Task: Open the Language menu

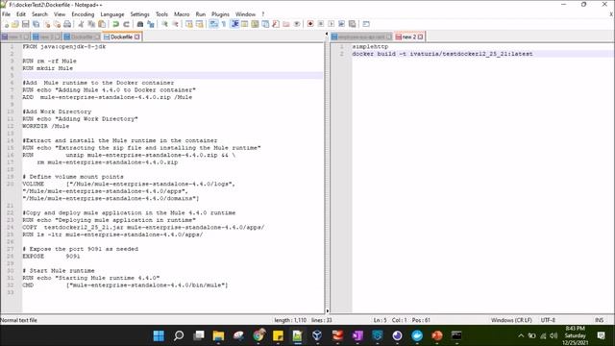Action: click(112, 14)
